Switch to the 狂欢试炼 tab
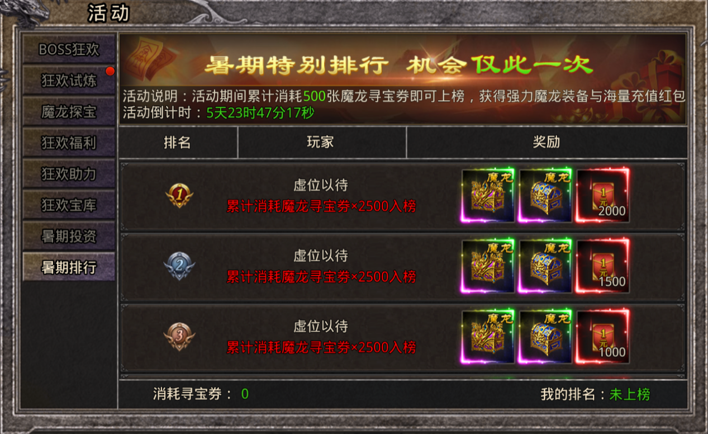Screen dimensions: 708x434 click(69, 81)
